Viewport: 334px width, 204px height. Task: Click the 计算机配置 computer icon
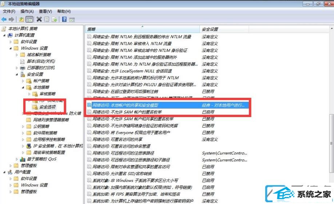pos(10,35)
